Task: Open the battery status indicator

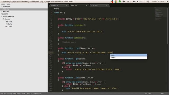Action: click(x=141, y=2)
